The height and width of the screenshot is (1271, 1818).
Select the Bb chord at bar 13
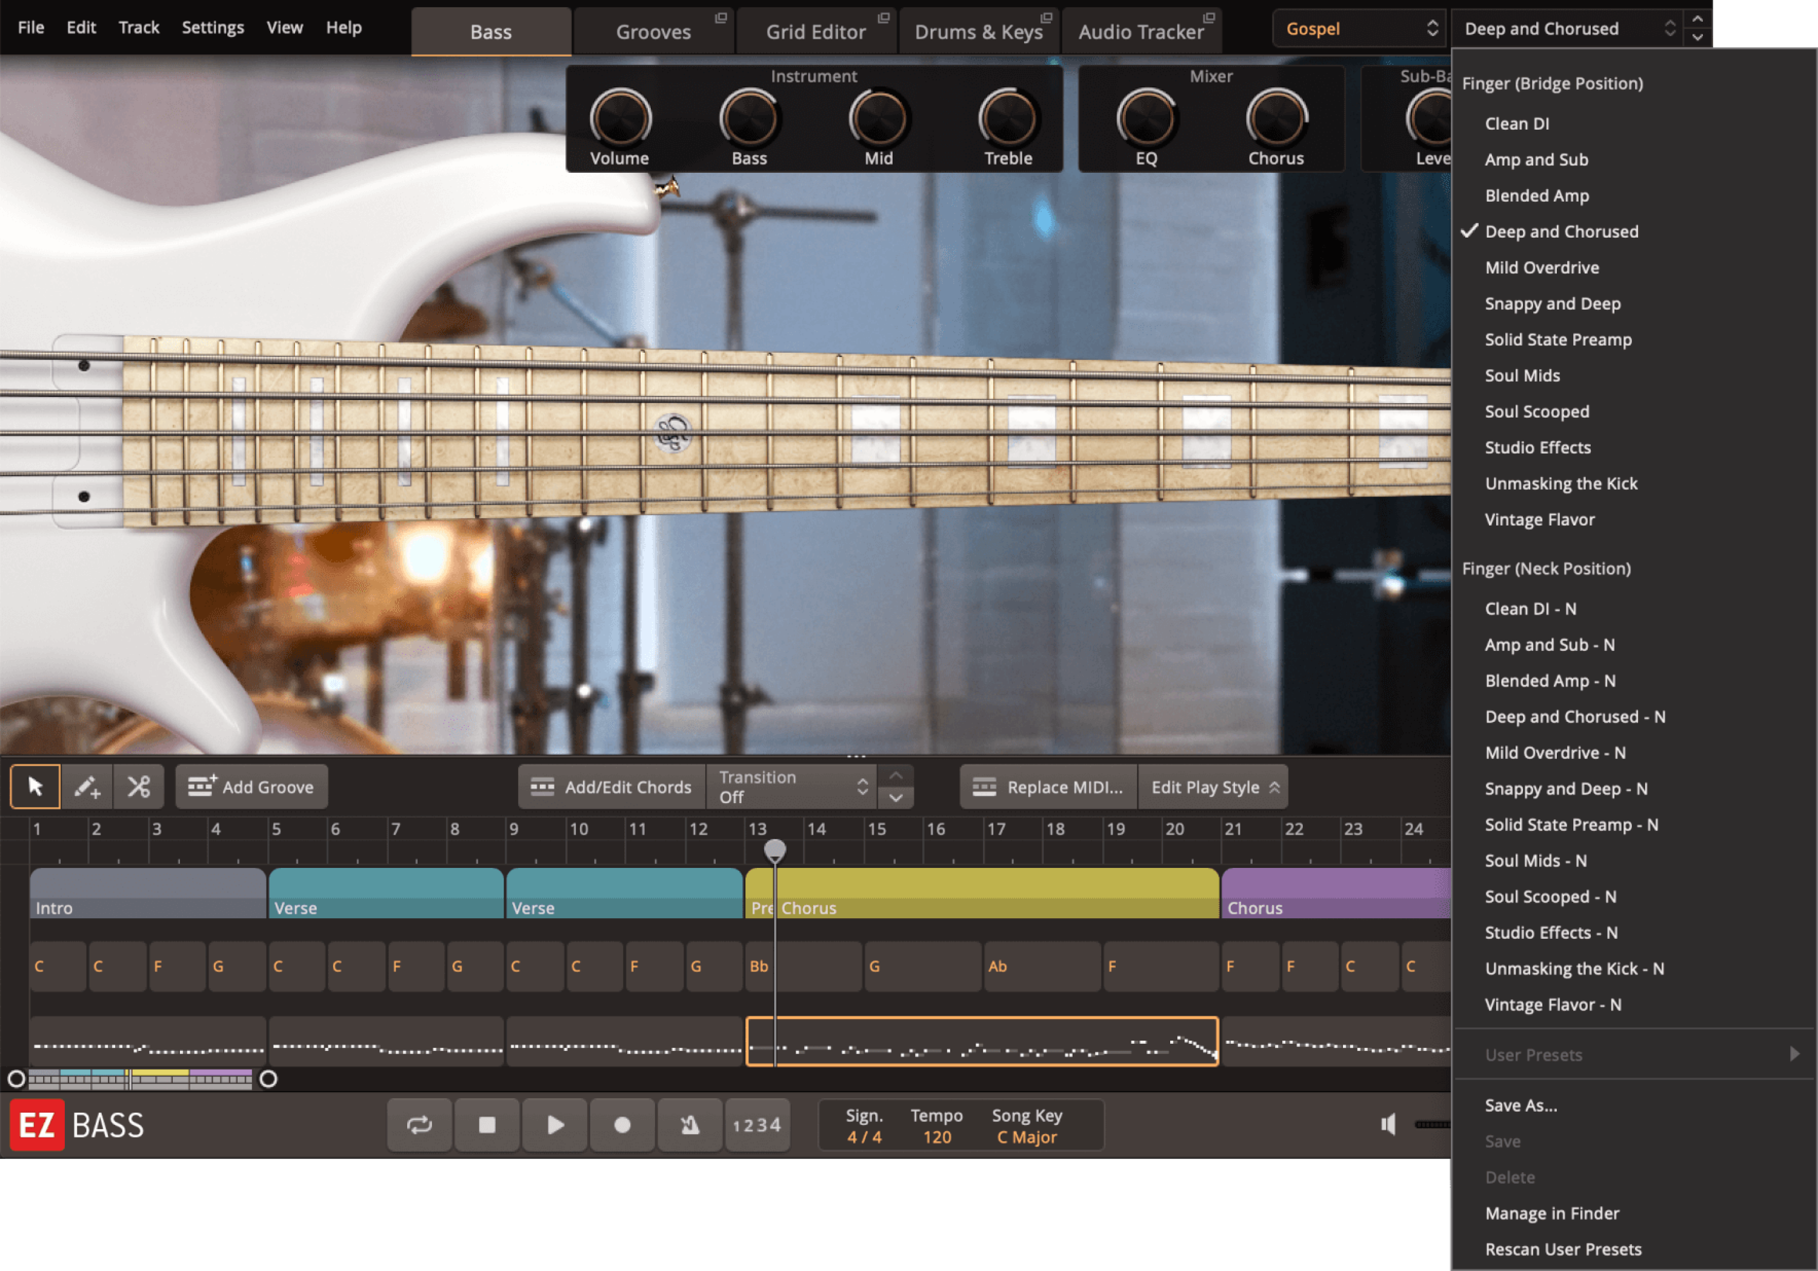tap(759, 966)
